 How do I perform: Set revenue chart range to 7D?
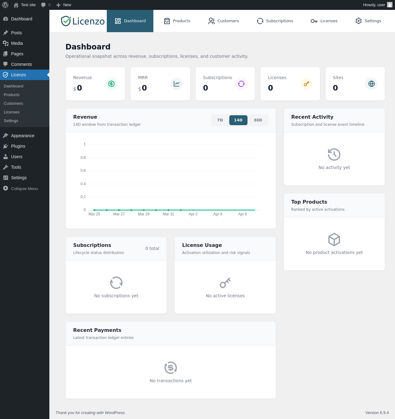click(x=220, y=120)
